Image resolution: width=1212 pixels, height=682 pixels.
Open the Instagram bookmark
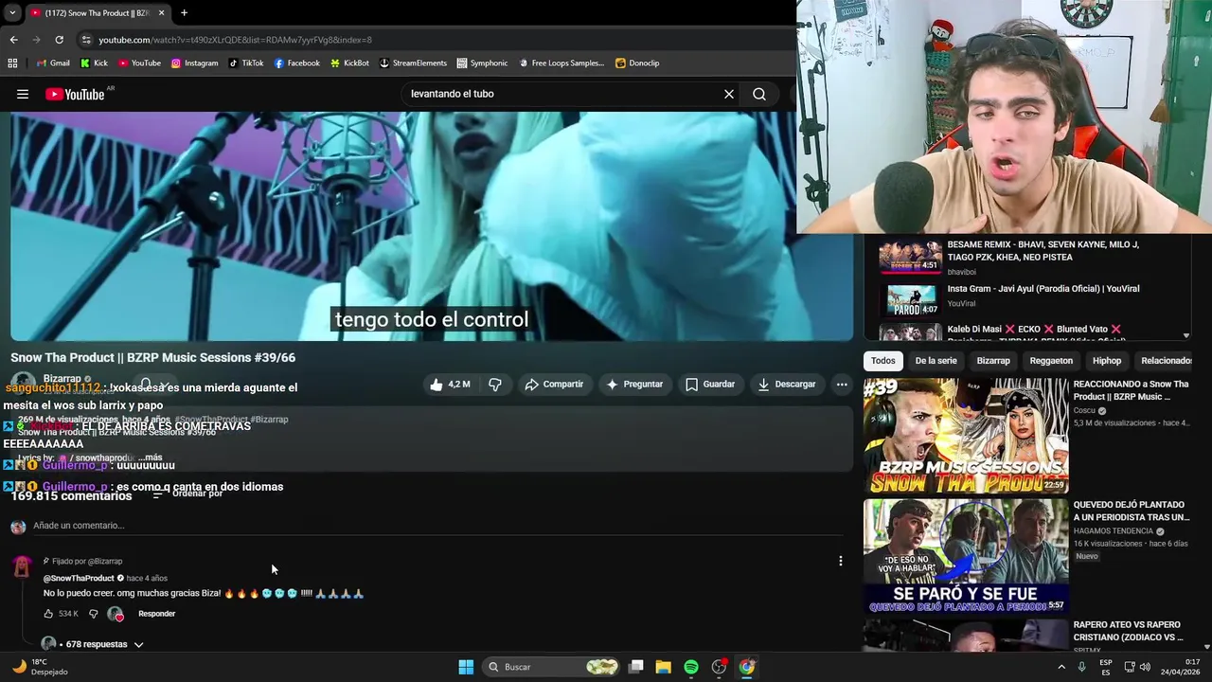[195, 63]
